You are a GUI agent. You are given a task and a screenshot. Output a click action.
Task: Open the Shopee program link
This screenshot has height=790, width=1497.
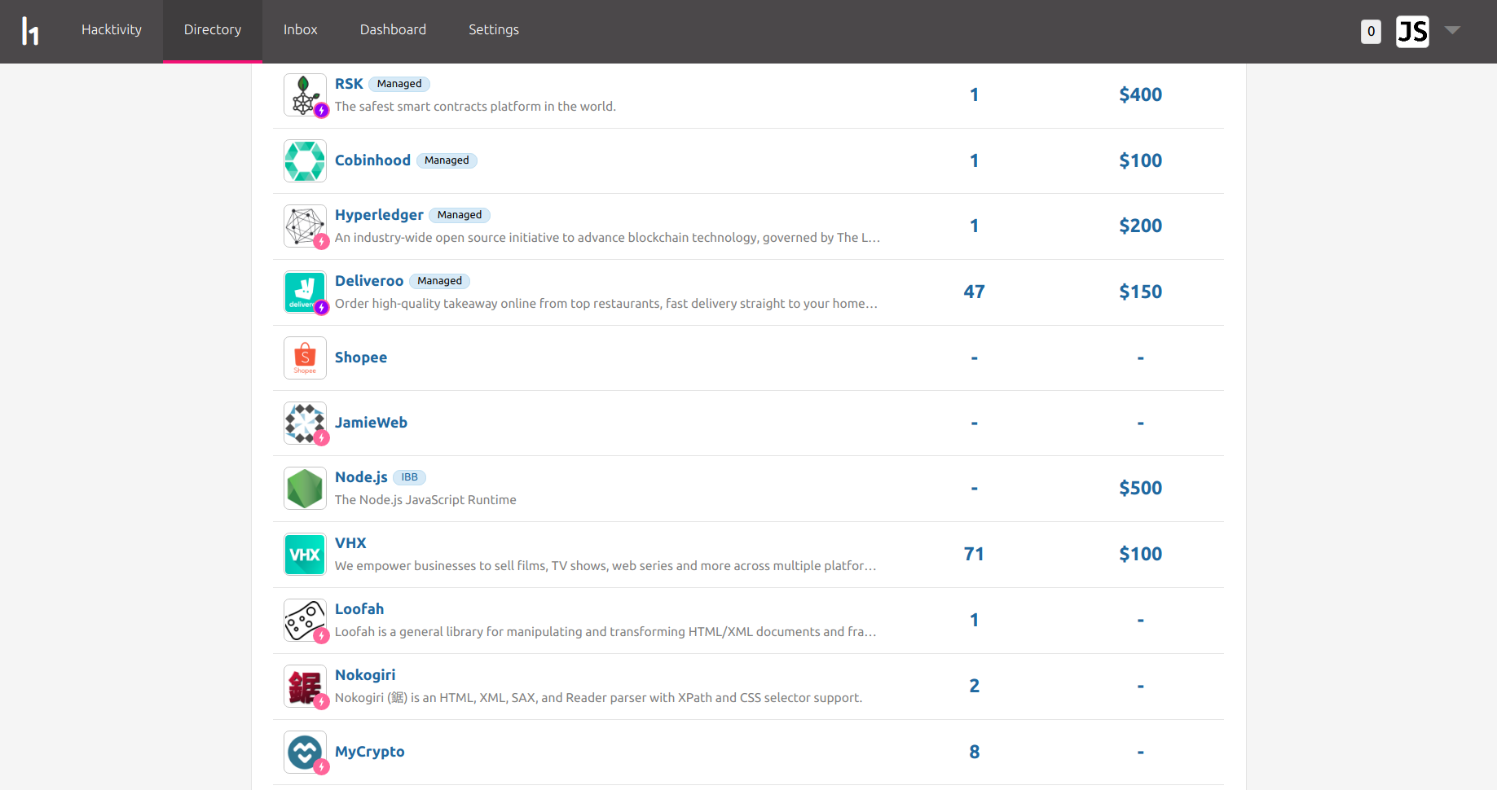(x=361, y=358)
